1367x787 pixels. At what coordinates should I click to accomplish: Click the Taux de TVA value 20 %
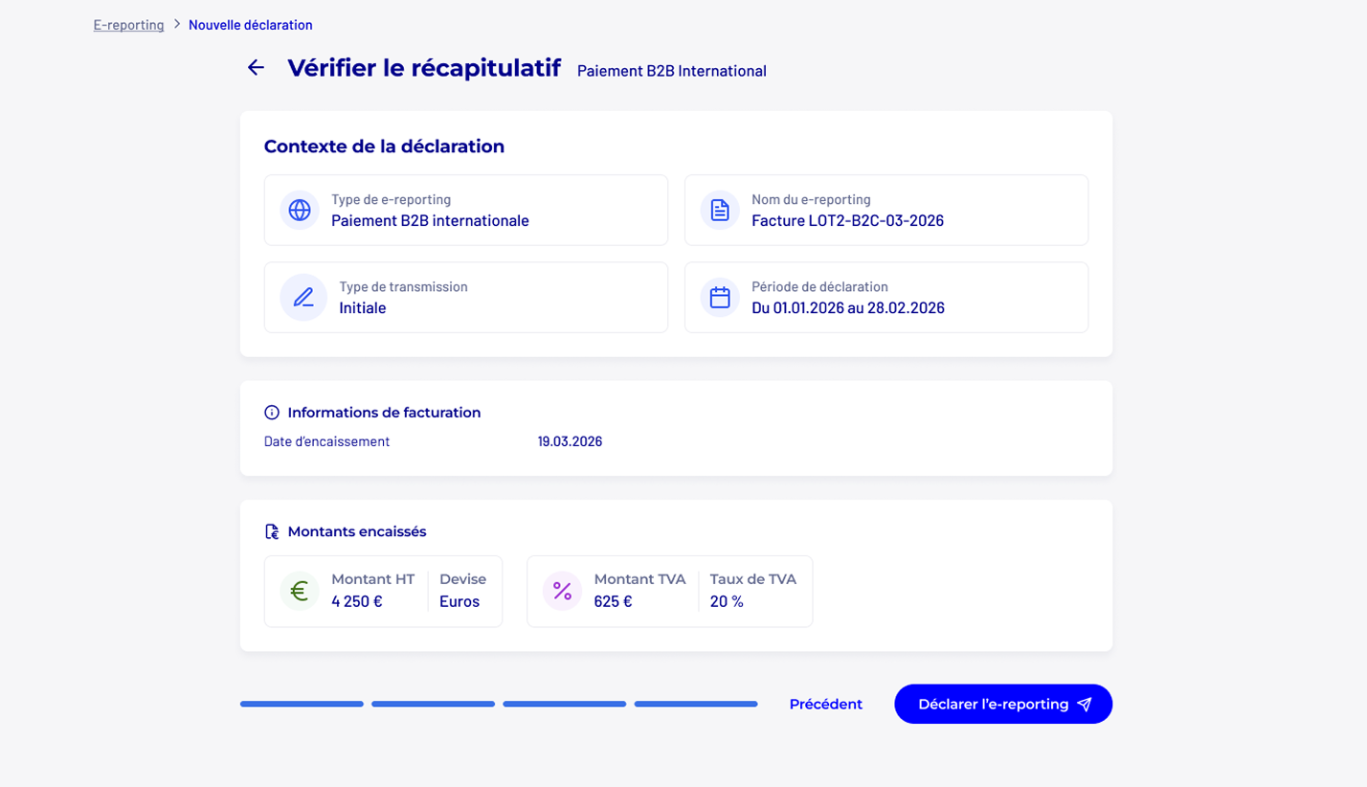(727, 602)
